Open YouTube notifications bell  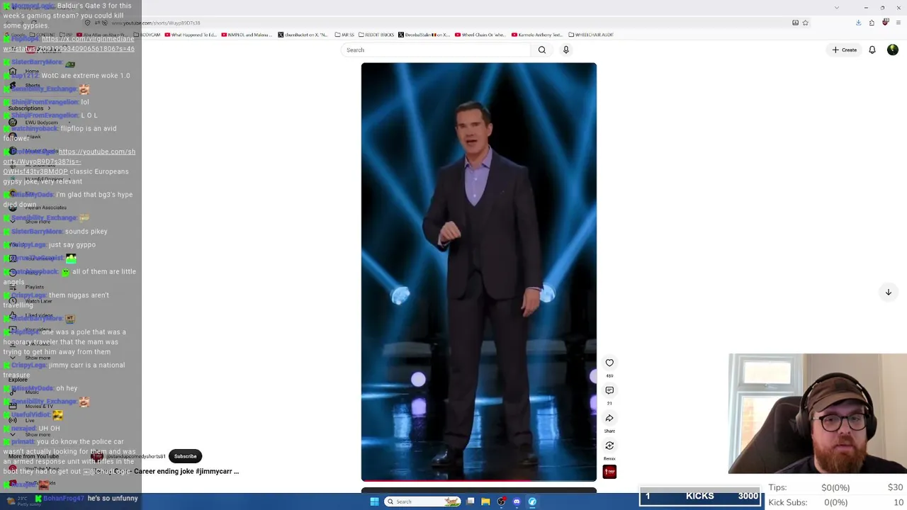(872, 50)
